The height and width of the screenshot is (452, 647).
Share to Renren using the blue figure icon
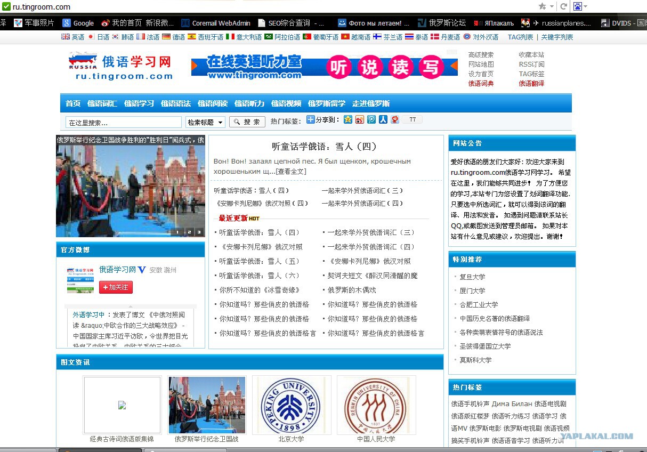(x=383, y=119)
